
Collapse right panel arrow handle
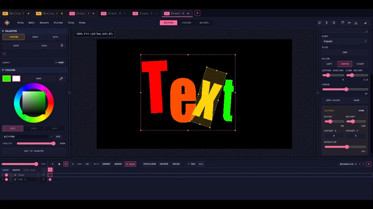(x=318, y=93)
